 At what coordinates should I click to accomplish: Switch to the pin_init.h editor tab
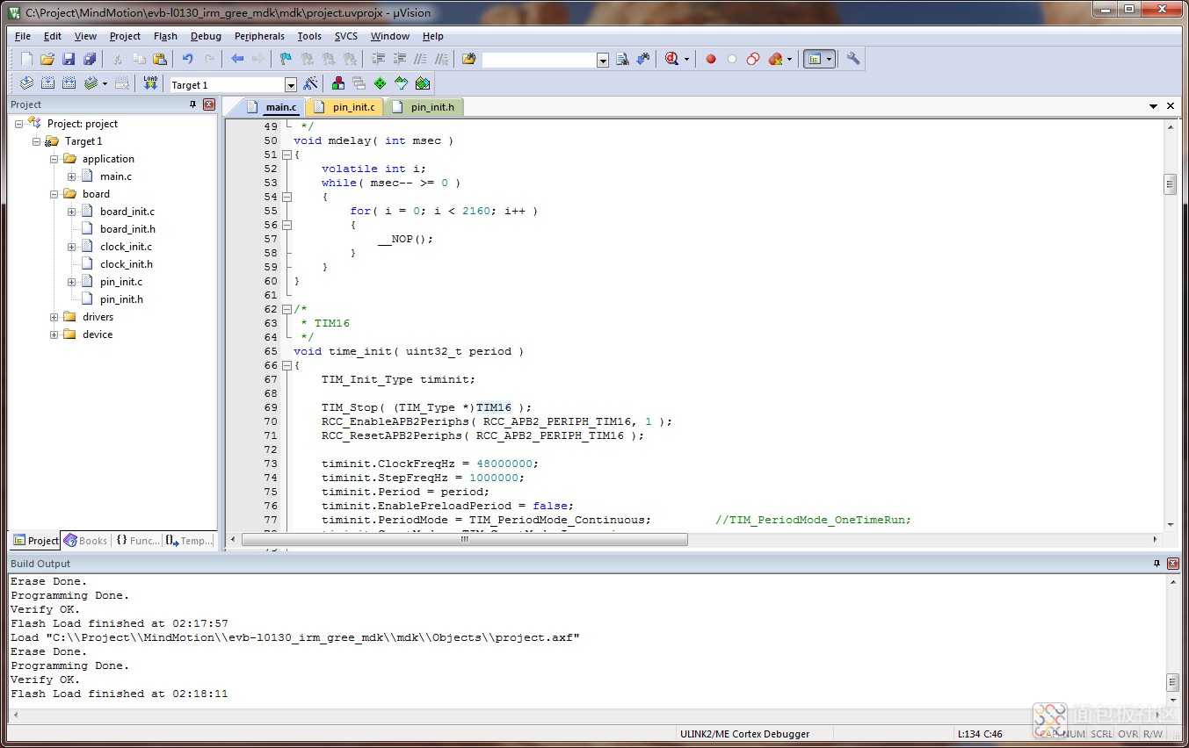coord(424,107)
